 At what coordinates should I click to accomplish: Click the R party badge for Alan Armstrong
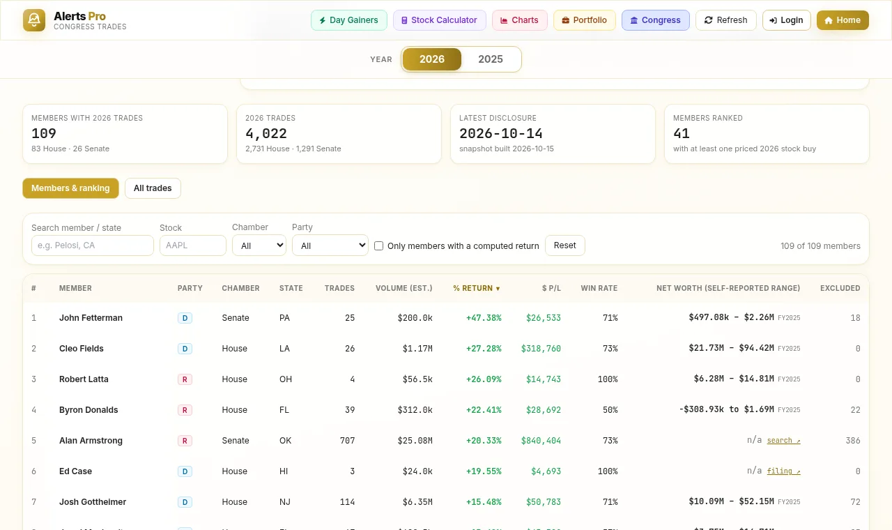coord(185,441)
